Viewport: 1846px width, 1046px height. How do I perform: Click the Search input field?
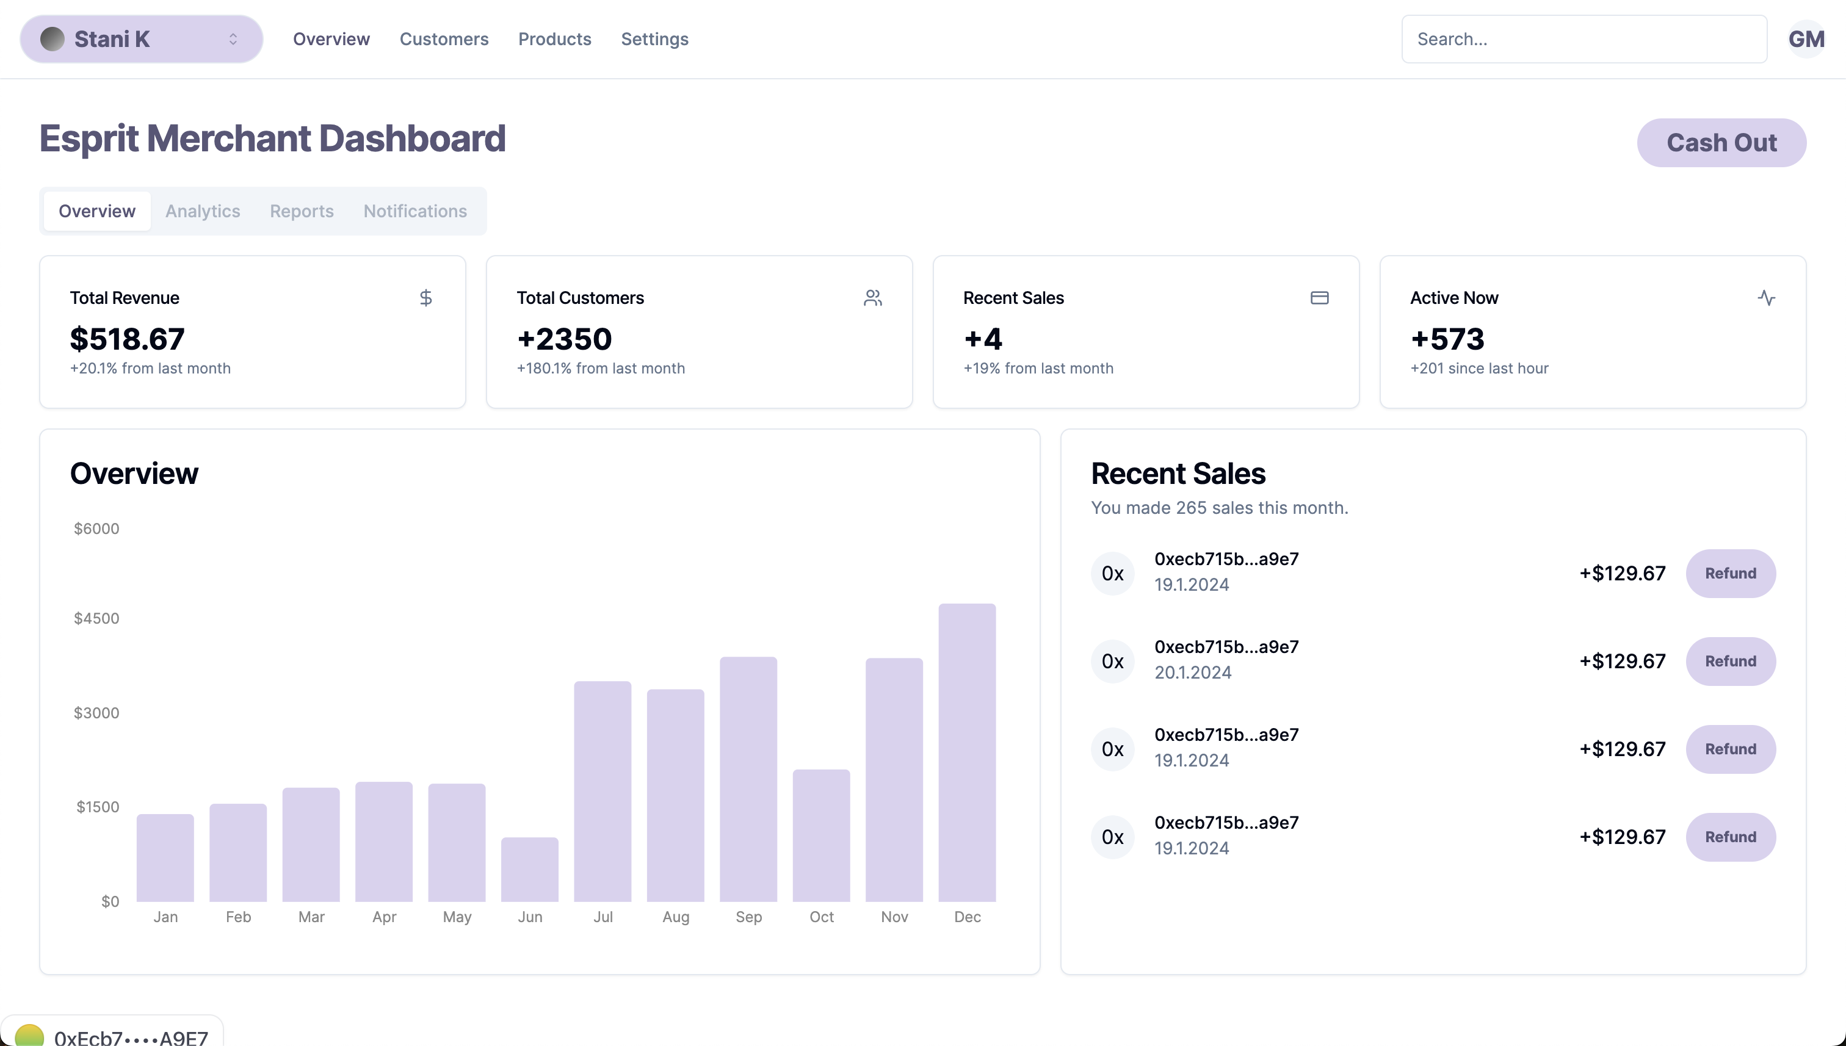point(1584,39)
